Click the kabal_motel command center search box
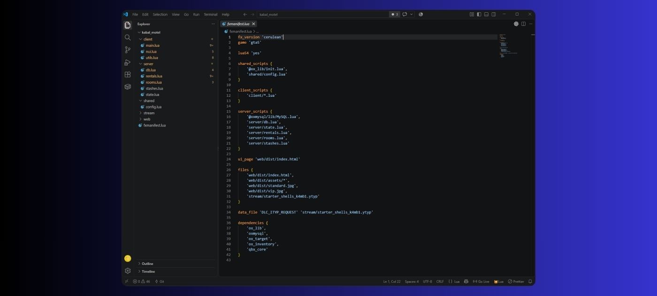 tap(322, 15)
